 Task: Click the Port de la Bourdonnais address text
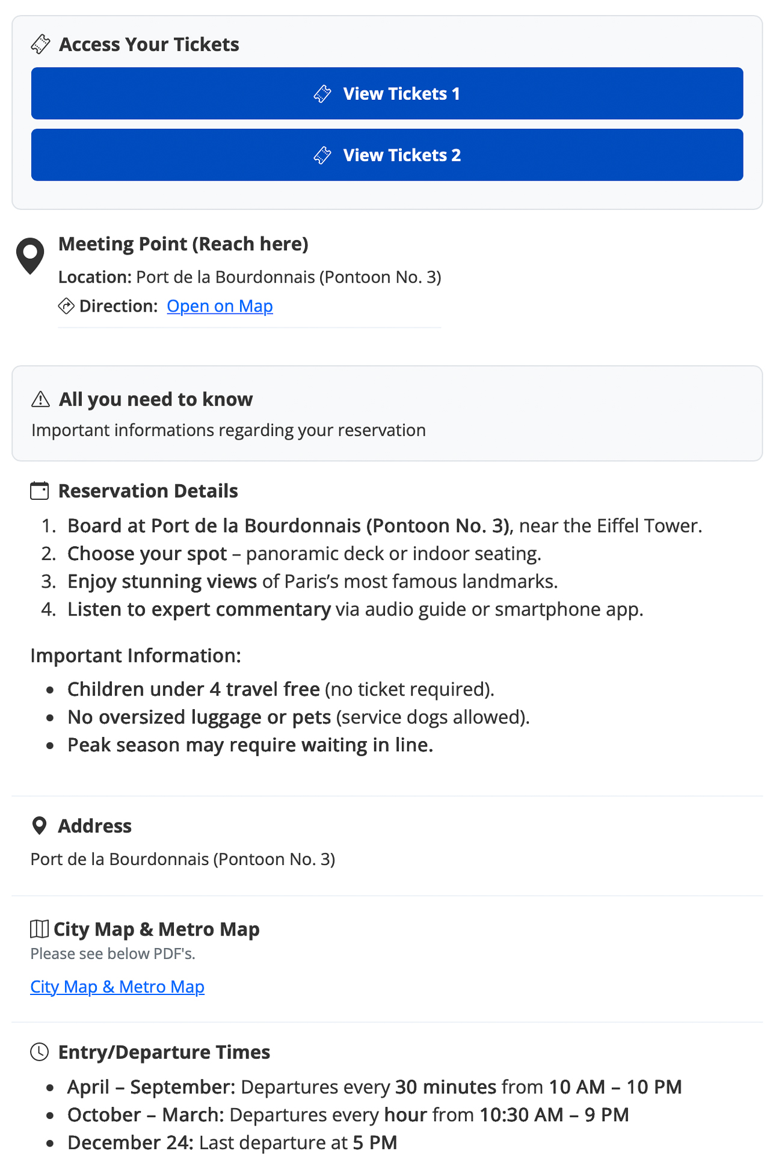coord(183,858)
